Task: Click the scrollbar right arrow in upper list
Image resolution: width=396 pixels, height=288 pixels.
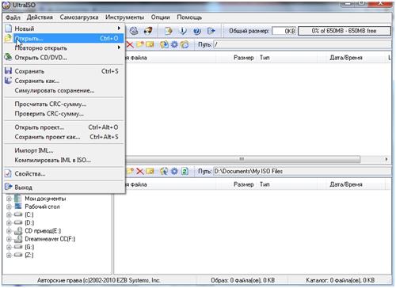Action: tap(386, 159)
